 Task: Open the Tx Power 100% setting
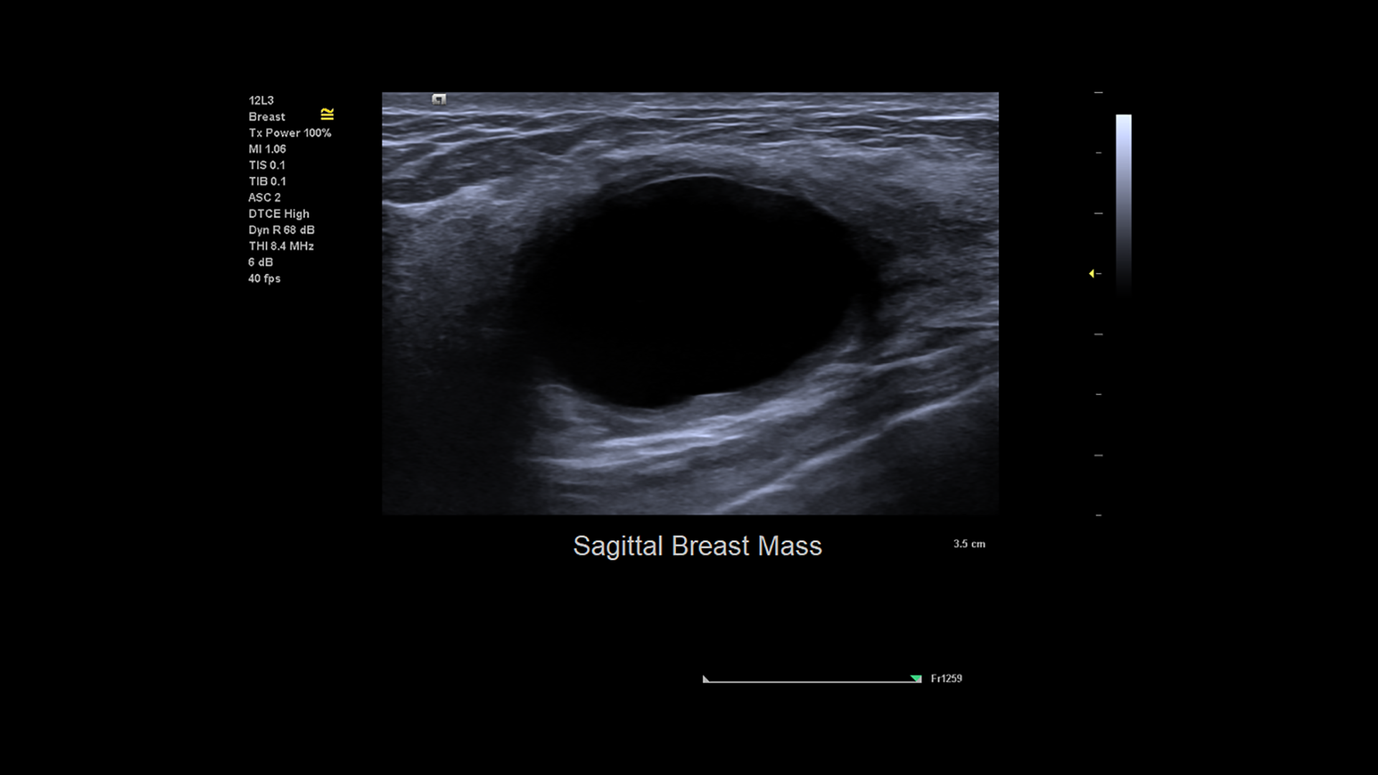290,133
